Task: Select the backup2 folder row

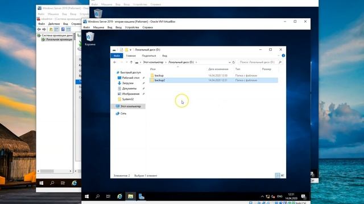Action: click(x=214, y=80)
